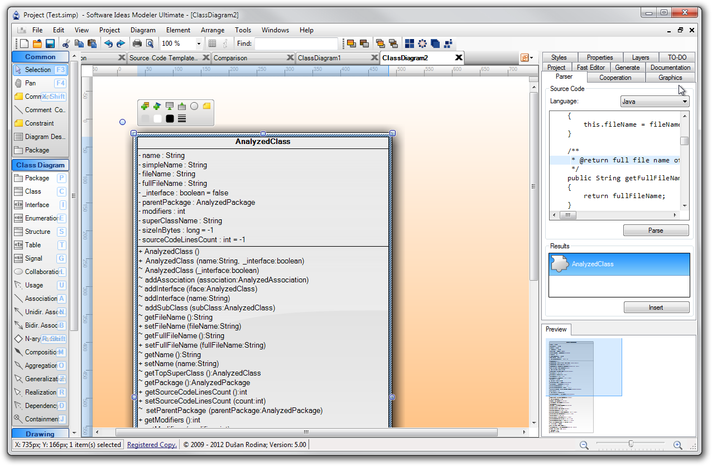This screenshot has height=466, width=712.
Task: Save project using the floppy disk icon
Action: (50, 44)
